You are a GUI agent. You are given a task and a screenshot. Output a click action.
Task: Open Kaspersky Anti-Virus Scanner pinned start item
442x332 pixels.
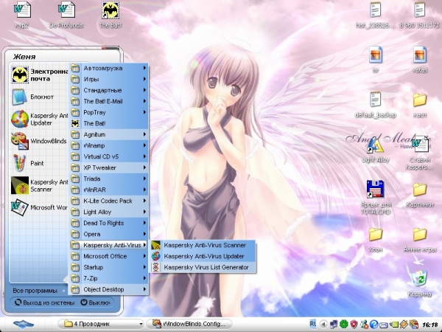tap(40, 185)
